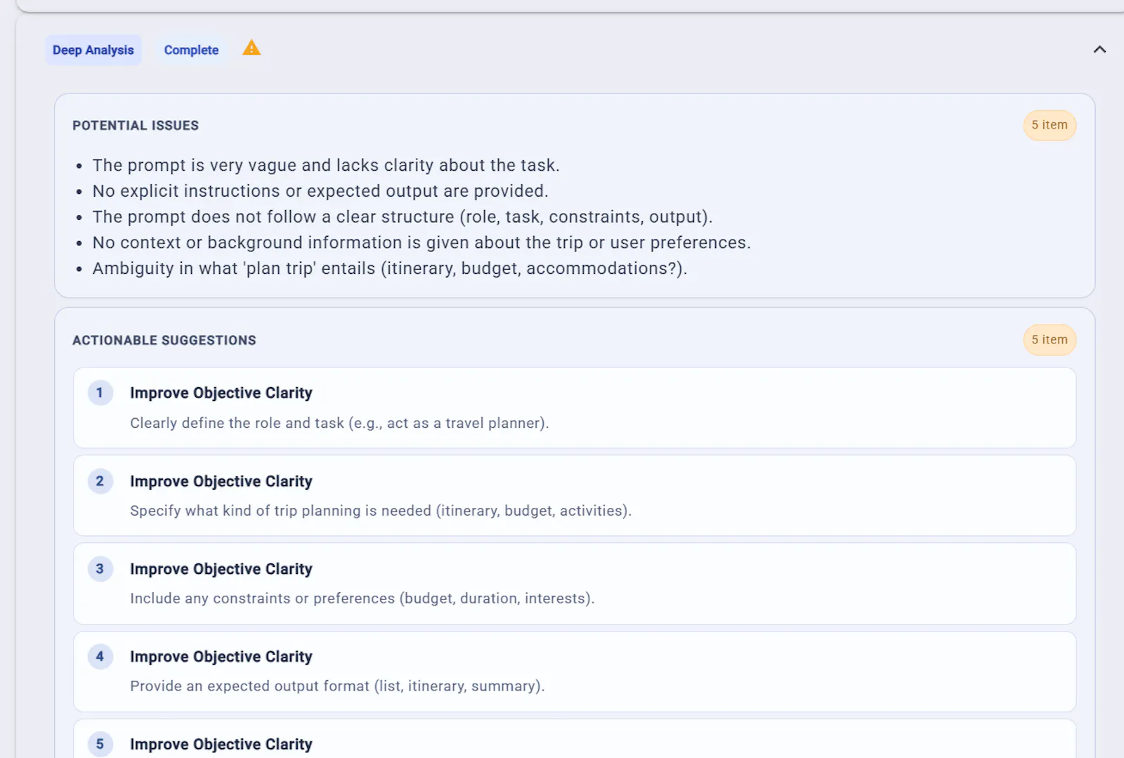Click the Improve Objective Clarity title of suggestion 5

pos(221,745)
